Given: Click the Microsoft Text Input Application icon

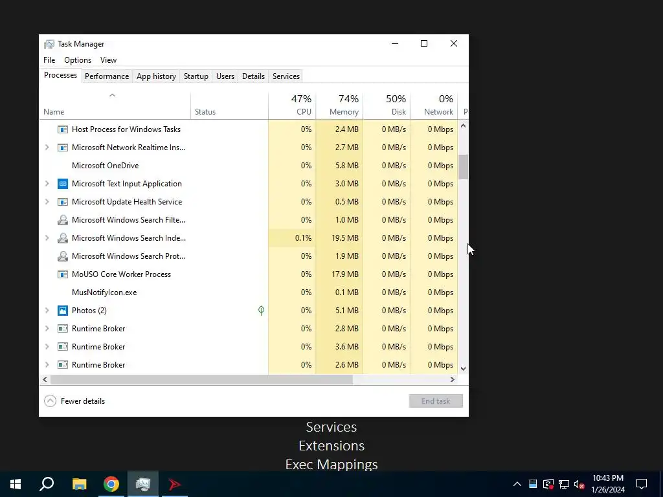Looking at the screenshot, I should tap(63, 184).
